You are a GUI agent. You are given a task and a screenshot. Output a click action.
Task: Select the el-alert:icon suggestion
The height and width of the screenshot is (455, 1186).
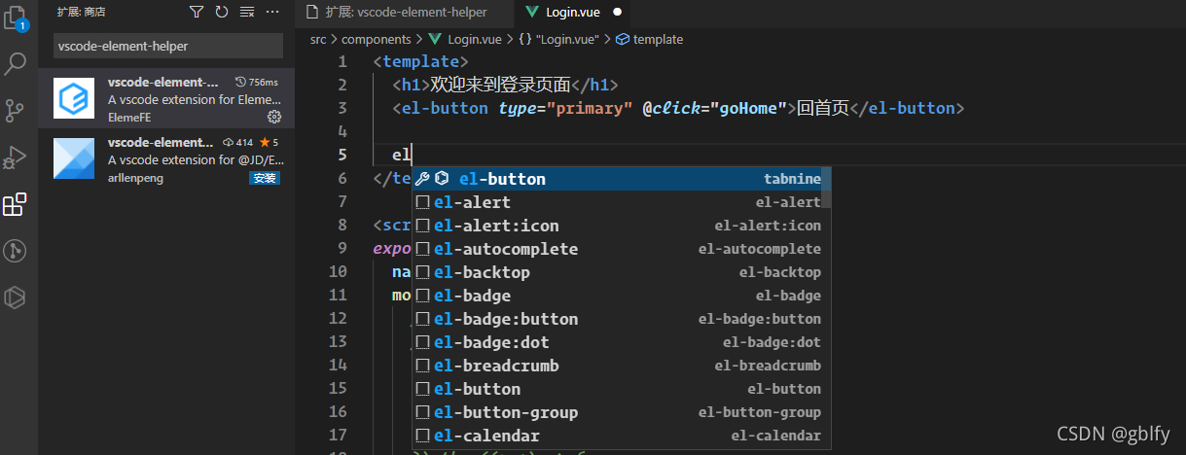click(x=622, y=226)
